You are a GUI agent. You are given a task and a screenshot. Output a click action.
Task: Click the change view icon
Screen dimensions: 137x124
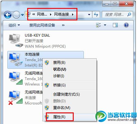click(98, 25)
